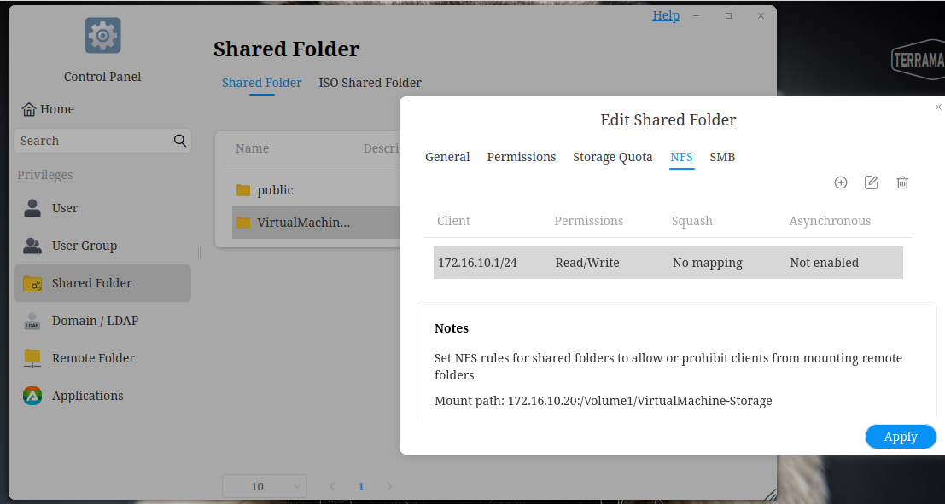Go to next page arrow
945x504 pixels.
(x=389, y=486)
